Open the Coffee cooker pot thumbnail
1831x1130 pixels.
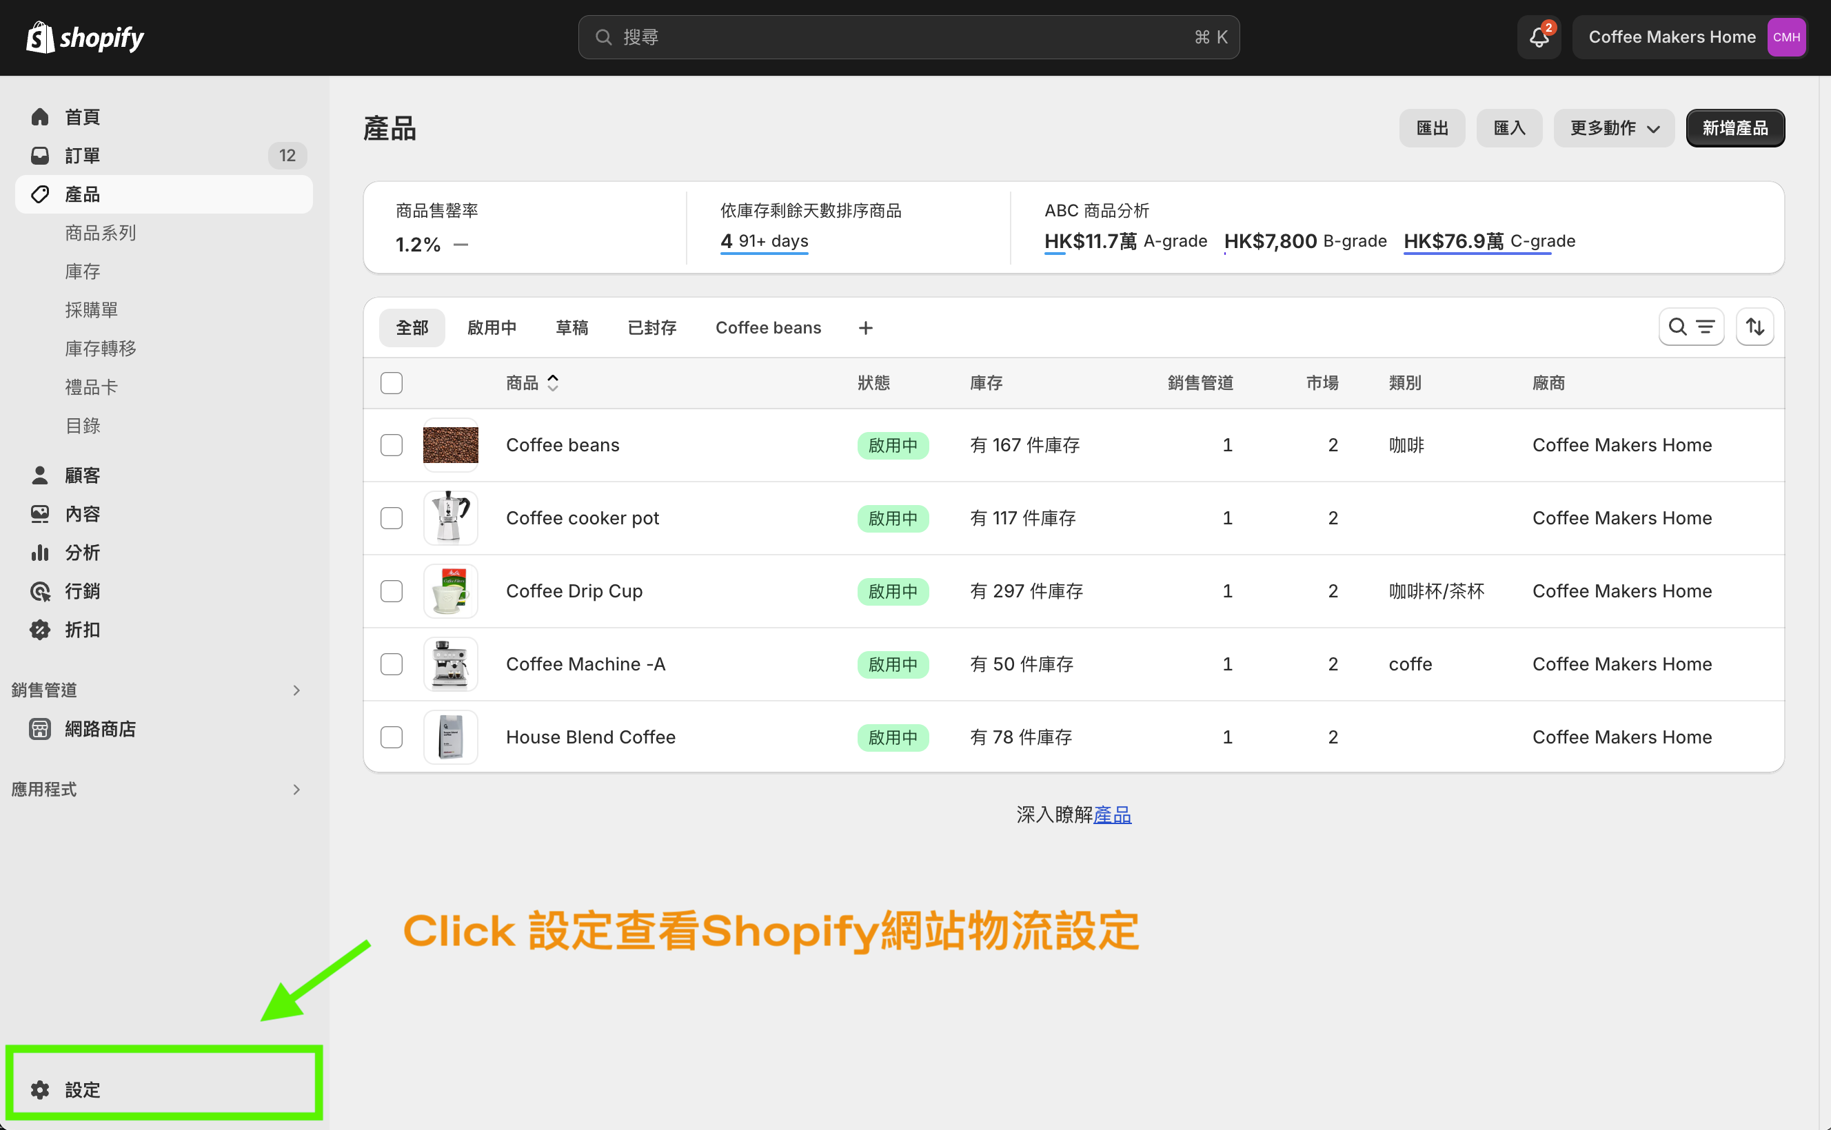[x=451, y=518]
